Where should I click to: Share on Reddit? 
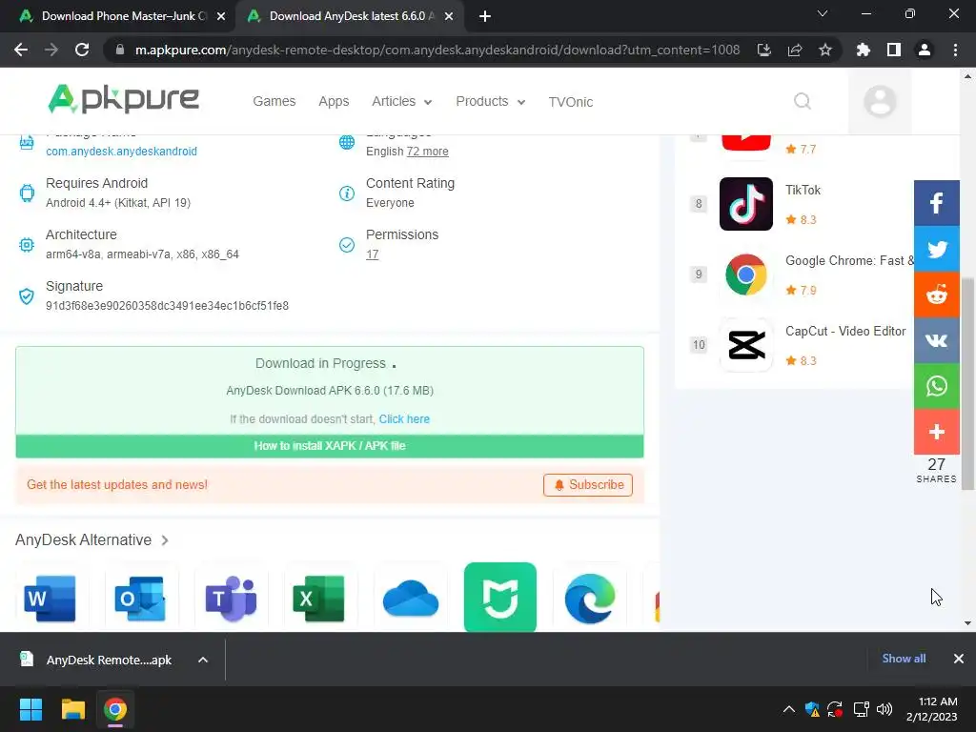[x=936, y=295]
